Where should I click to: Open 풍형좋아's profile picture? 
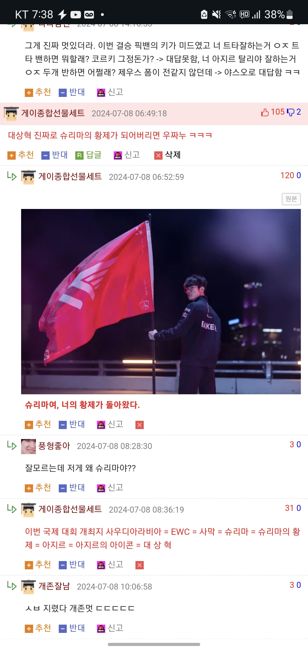[29, 446]
